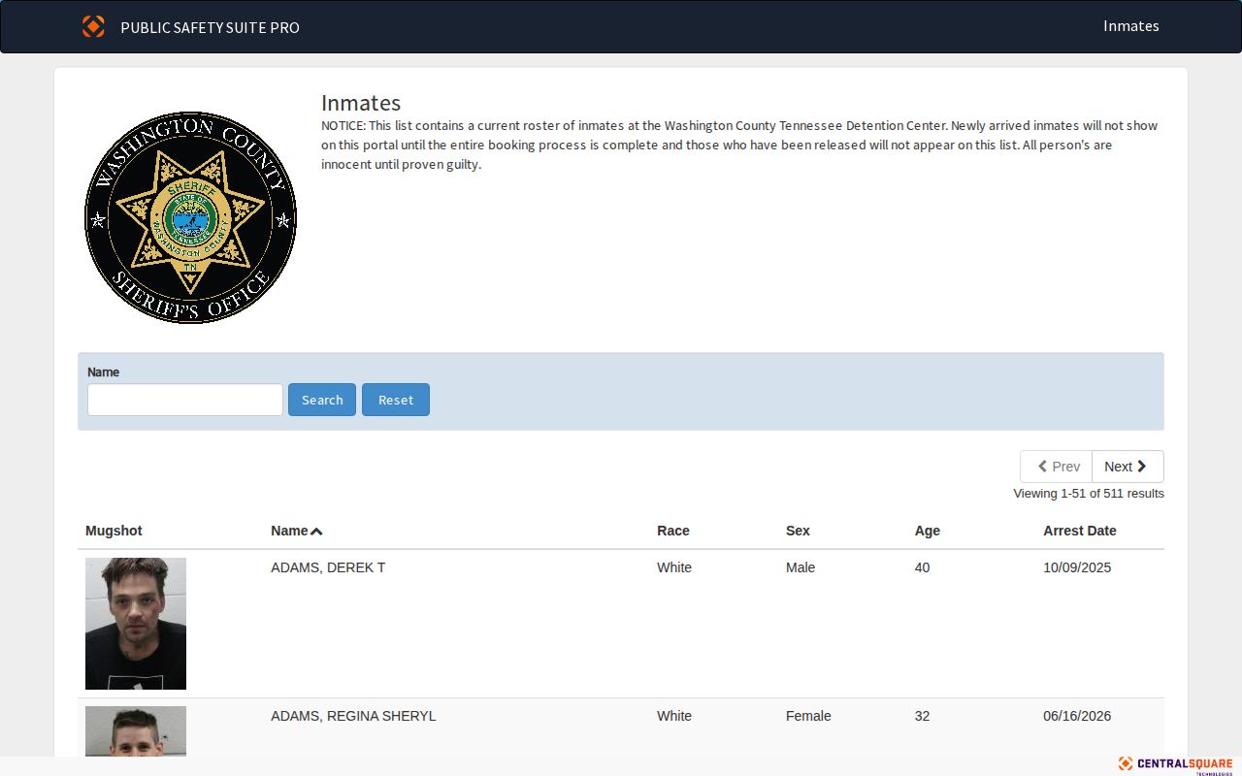This screenshot has height=776, width=1242.
Task: Click the CentralSquare Technologies logo
Action: (1175, 765)
